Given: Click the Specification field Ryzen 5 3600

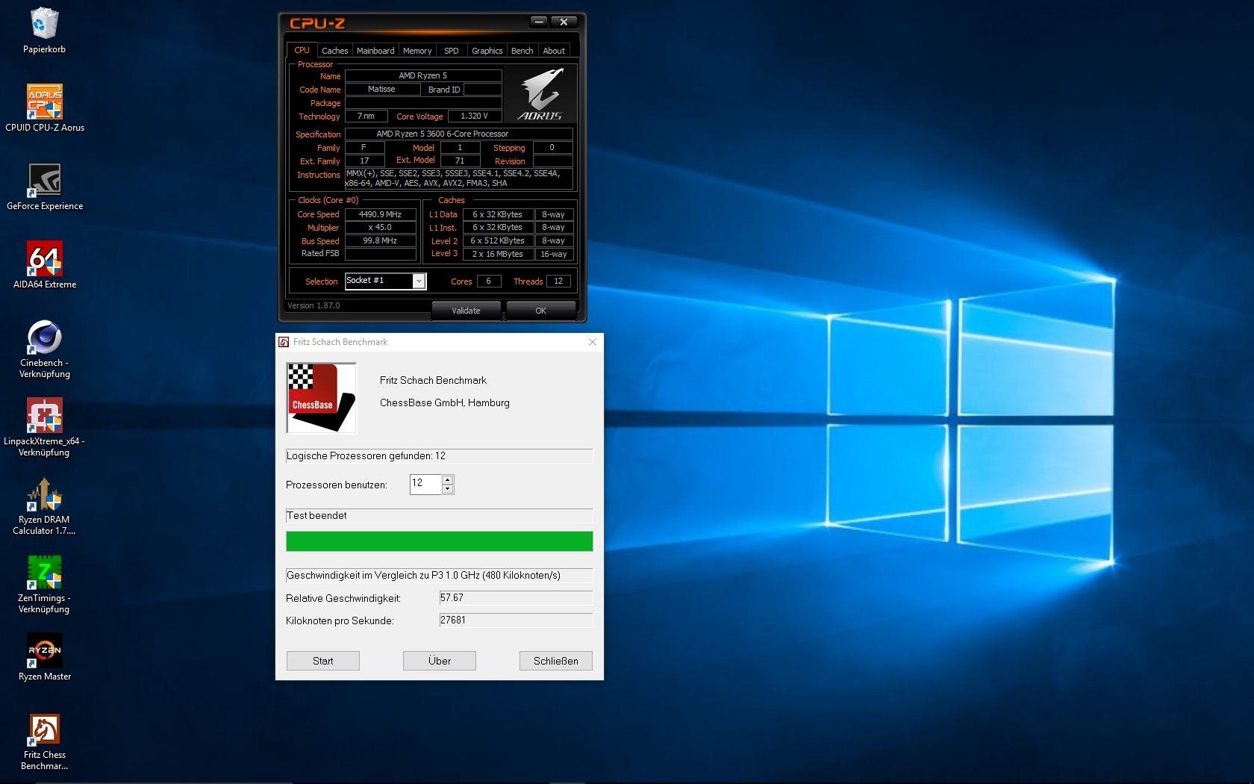Looking at the screenshot, I should [x=458, y=134].
